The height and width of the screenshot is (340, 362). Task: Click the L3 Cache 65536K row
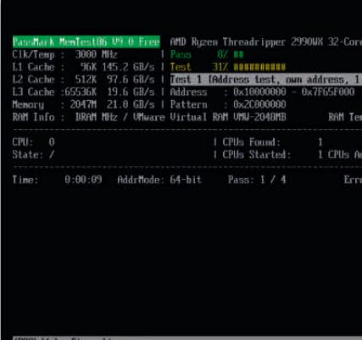(83, 92)
